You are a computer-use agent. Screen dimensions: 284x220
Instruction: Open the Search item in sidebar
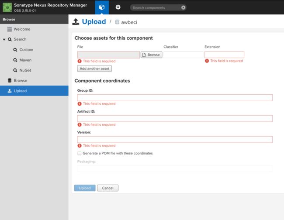point(20,39)
